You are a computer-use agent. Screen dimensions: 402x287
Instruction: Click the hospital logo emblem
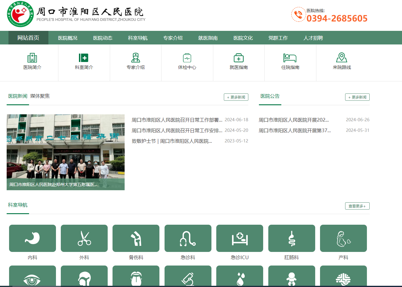tap(20, 14)
